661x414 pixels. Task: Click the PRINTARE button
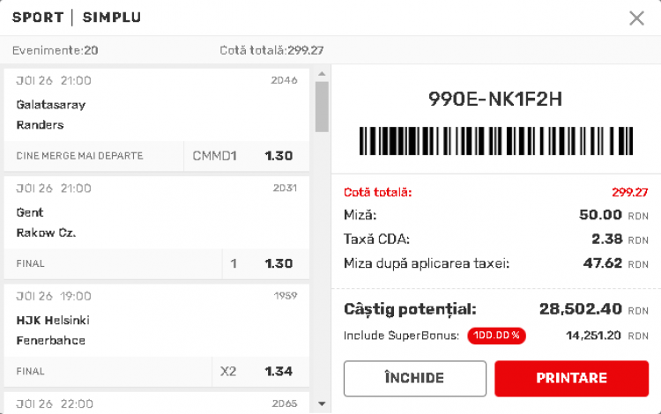[571, 378]
